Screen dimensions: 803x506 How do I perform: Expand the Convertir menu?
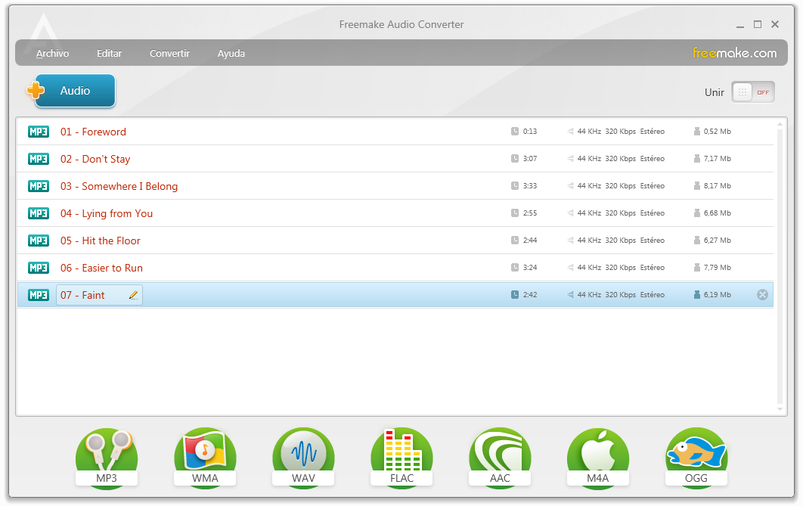[169, 54]
